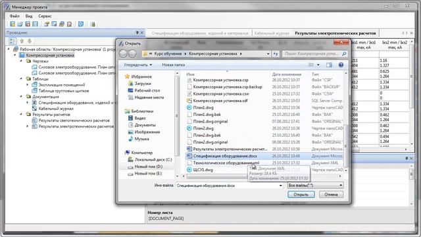The height and width of the screenshot is (237, 421).
Task: Click the printer icon in the main toolbar
Action: (62, 24)
